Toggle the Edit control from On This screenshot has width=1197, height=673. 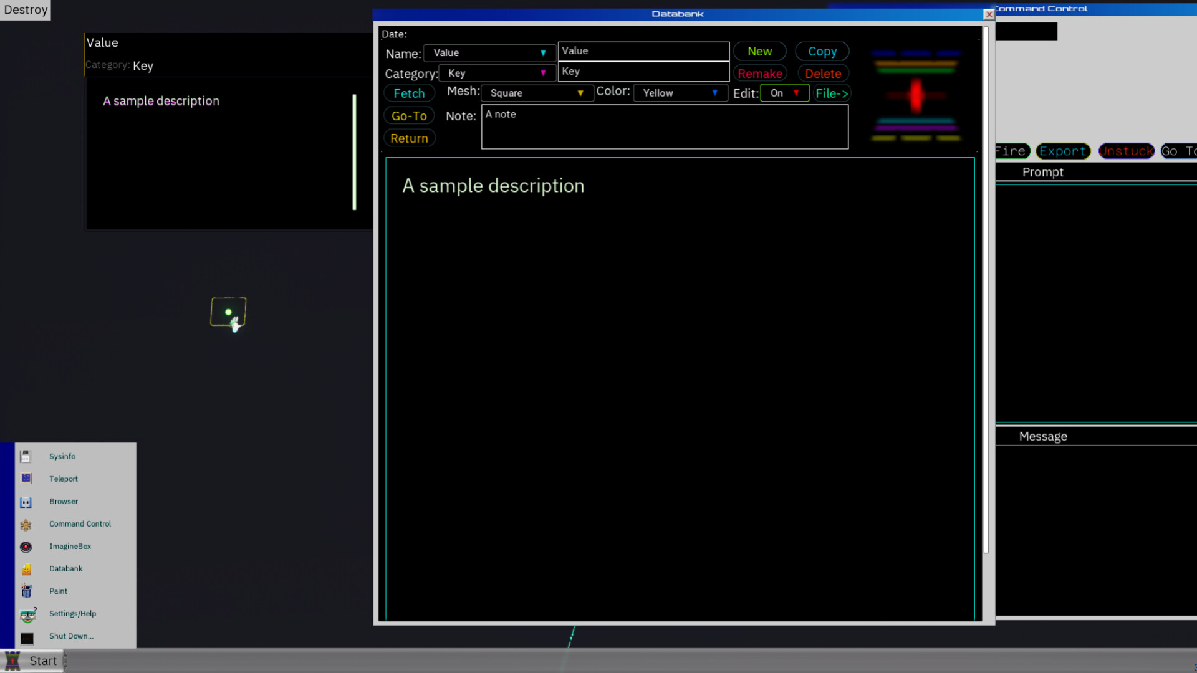[x=784, y=93]
